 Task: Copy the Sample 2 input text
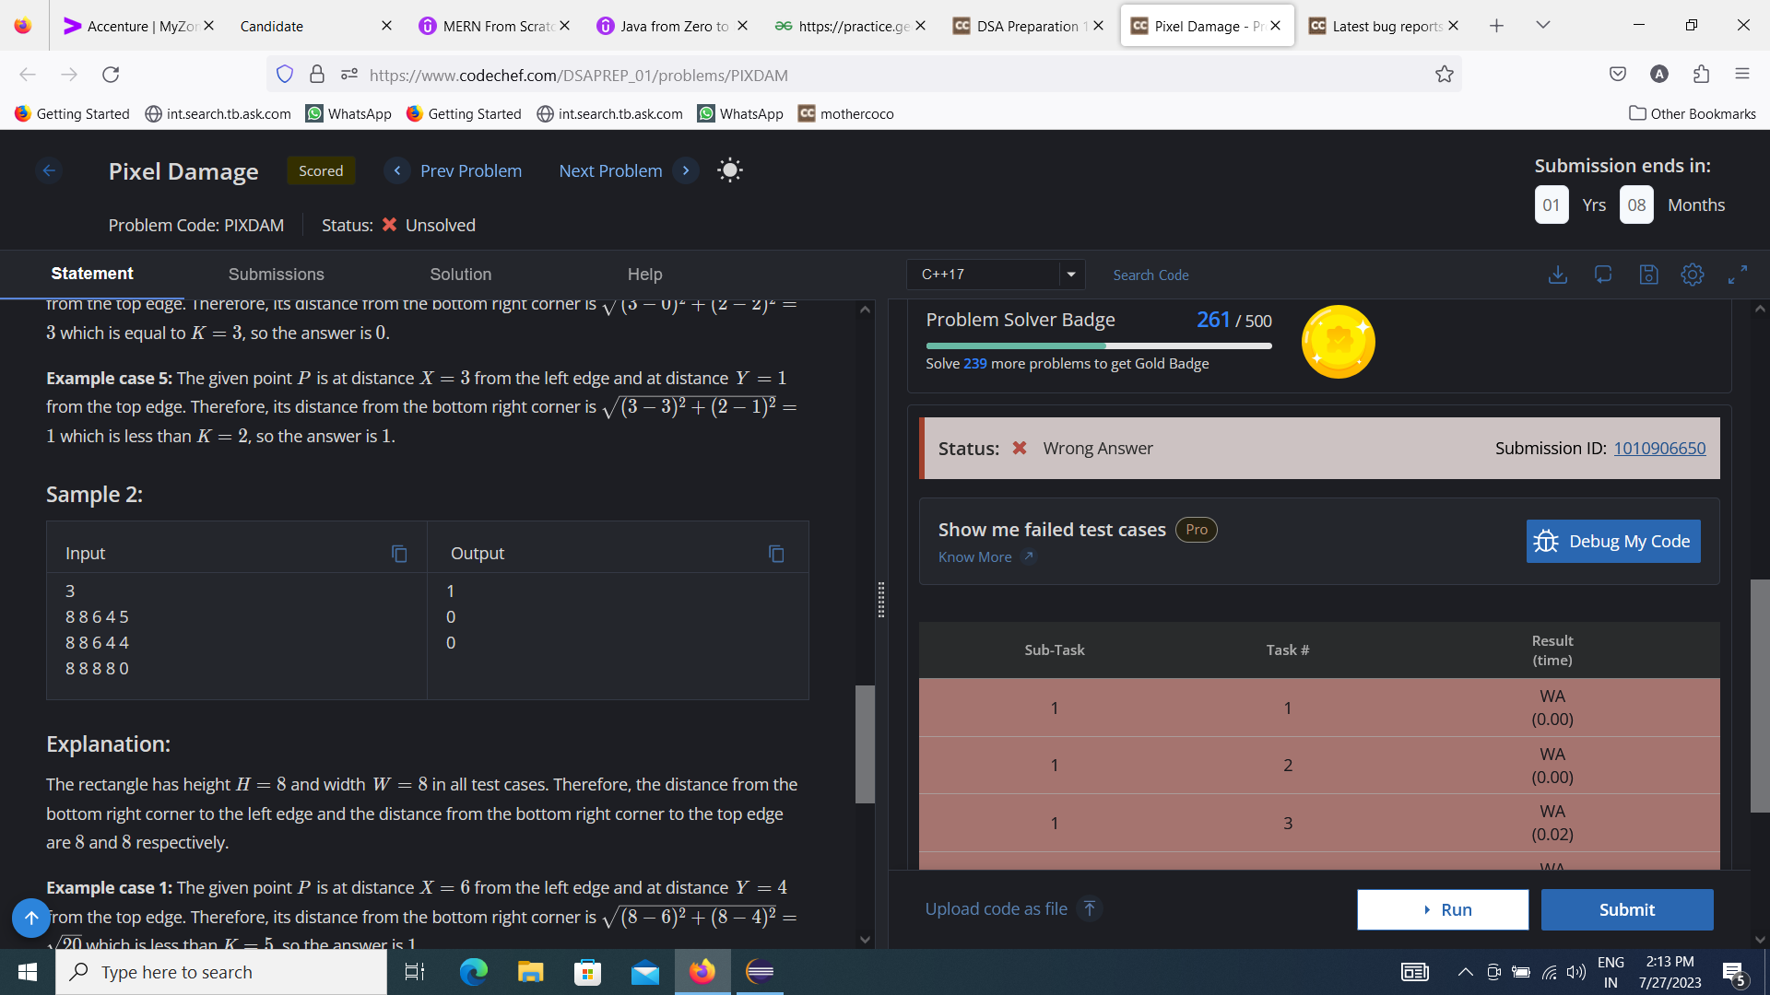click(399, 554)
